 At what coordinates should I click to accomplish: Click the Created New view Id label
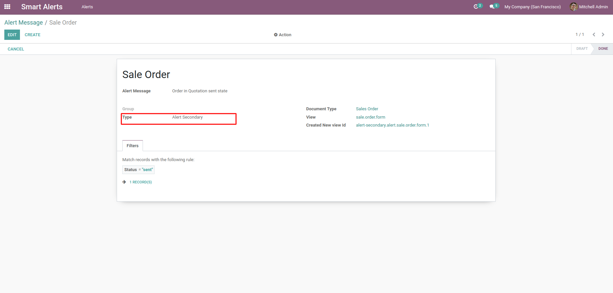[x=326, y=125]
